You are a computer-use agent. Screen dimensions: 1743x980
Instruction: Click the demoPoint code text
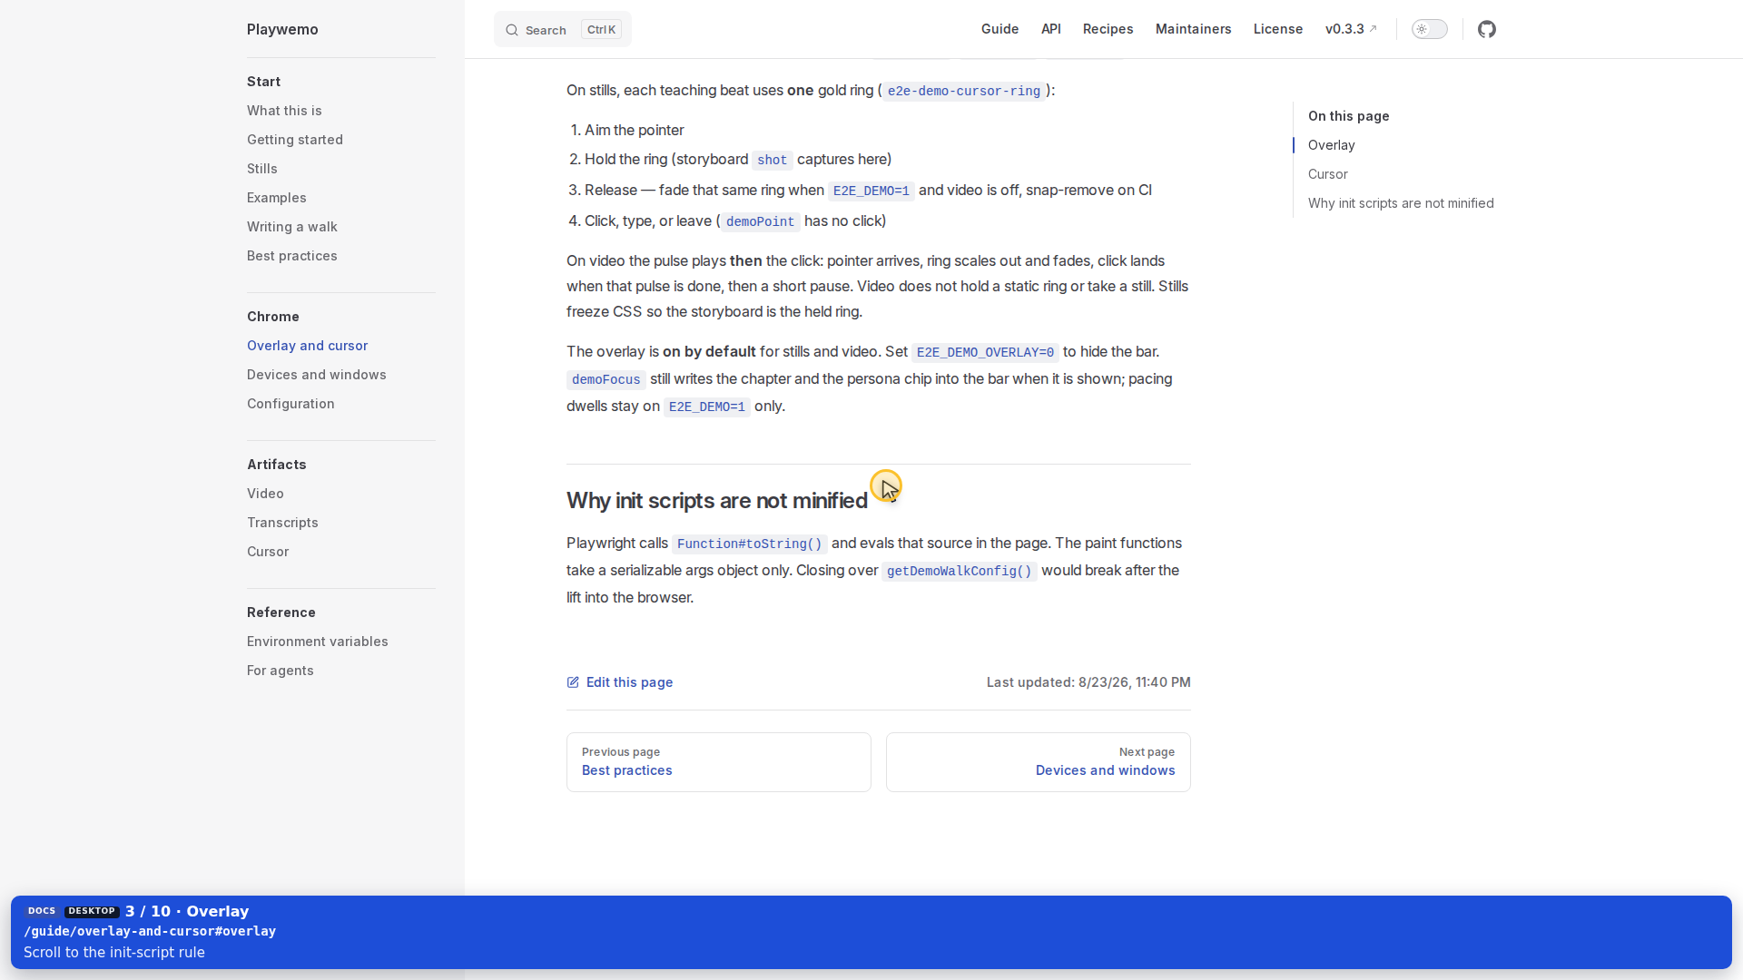coord(760,221)
